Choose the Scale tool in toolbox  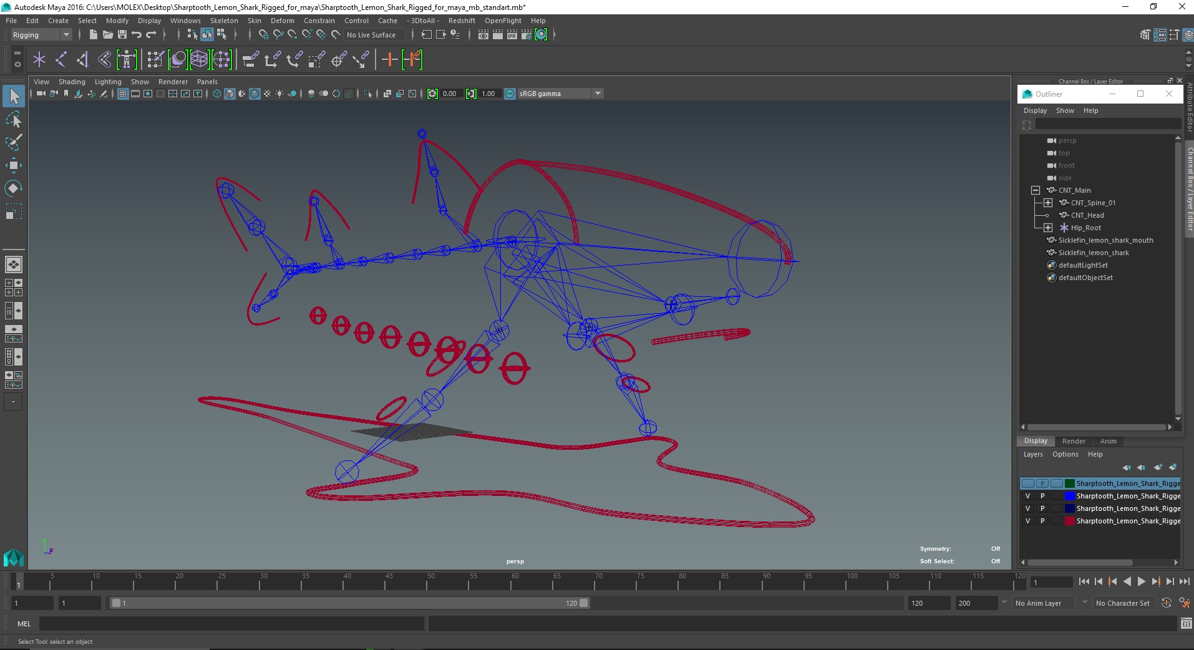pyautogui.click(x=14, y=211)
